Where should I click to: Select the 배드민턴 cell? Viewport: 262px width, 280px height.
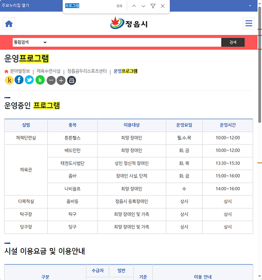click(73, 151)
